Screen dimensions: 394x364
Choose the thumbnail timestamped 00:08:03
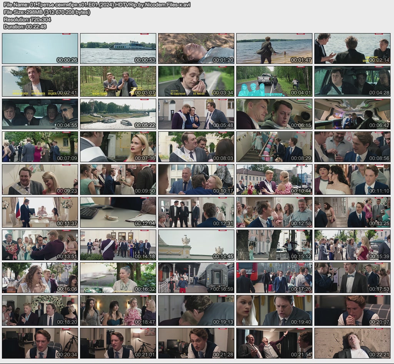click(x=196, y=147)
